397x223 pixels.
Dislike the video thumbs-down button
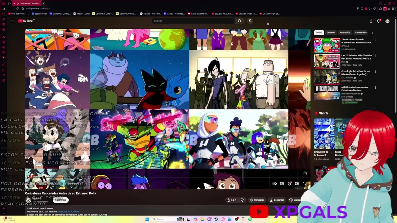tap(242, 200)
